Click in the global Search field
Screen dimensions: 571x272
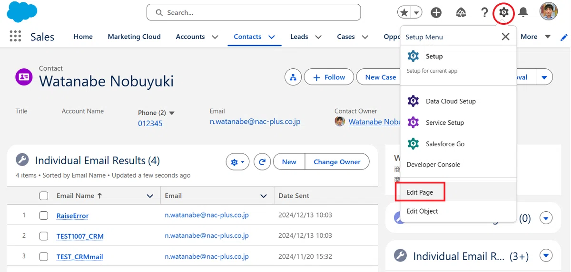[254, 12]
